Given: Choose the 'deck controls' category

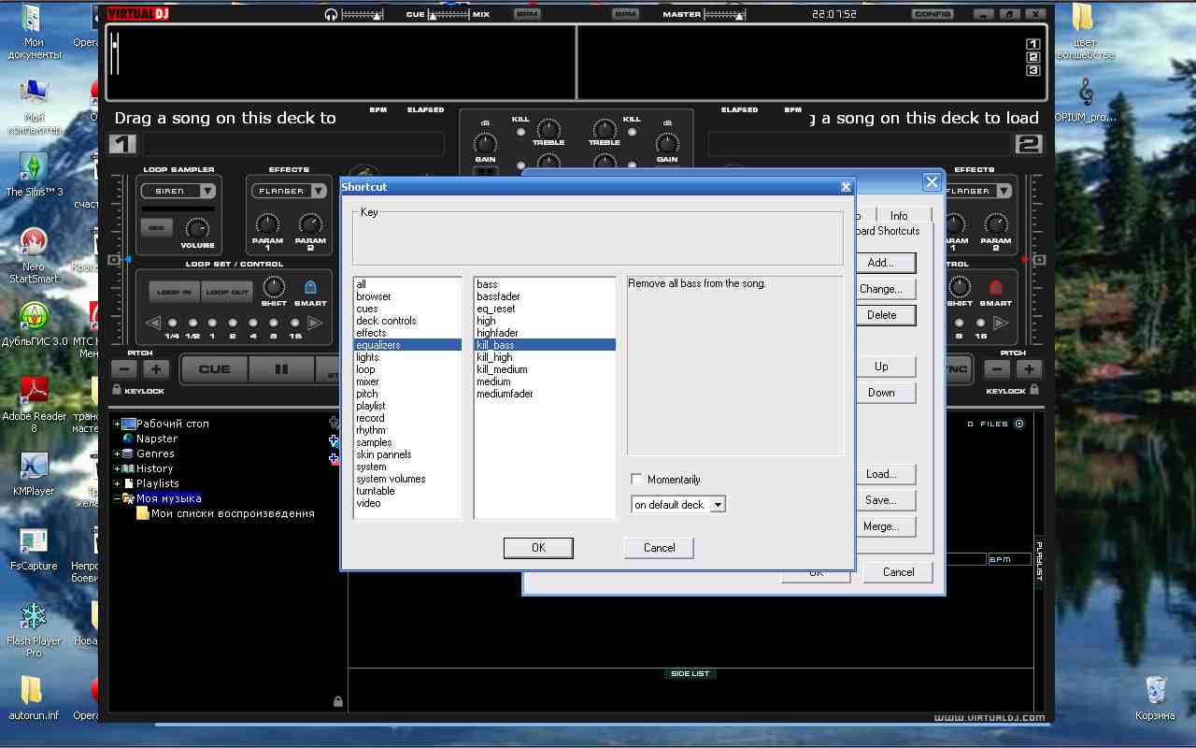Looking at the screenshot, I should pyautogui.click(x=386, y=321).
